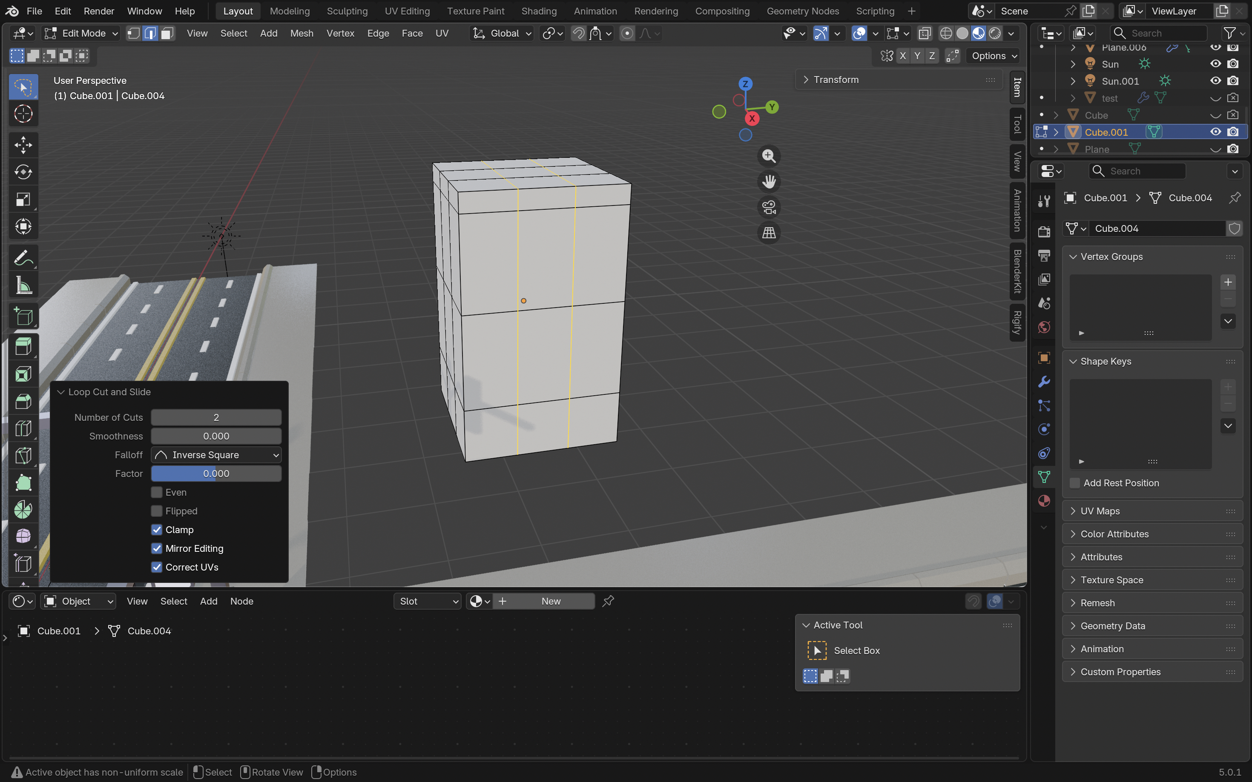Activate the Rotate tool
1252x782 pixels.
[23, 172]
